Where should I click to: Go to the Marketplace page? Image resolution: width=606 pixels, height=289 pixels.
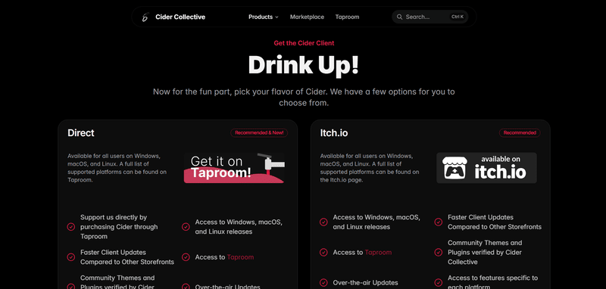[307, 17]
